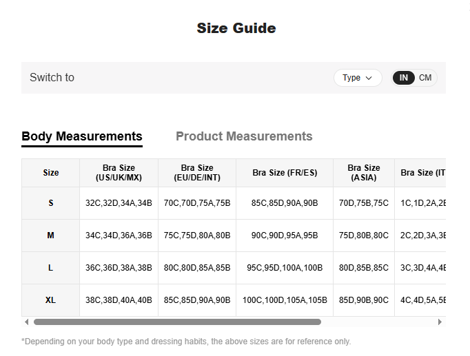Select the S size row label
Screen dimensions: 470x356
(51, 203)
